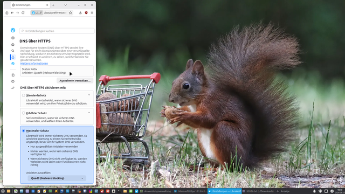The image size is (345, 194).
Task: Reload the current page
Action: (23, 13)
